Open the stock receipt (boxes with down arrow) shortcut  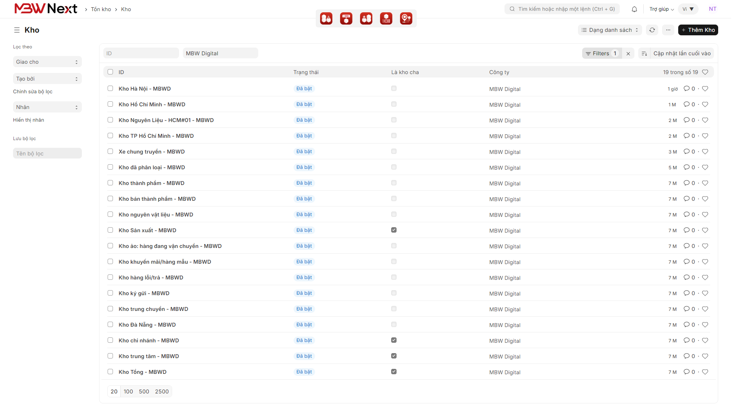coord(326,18)
